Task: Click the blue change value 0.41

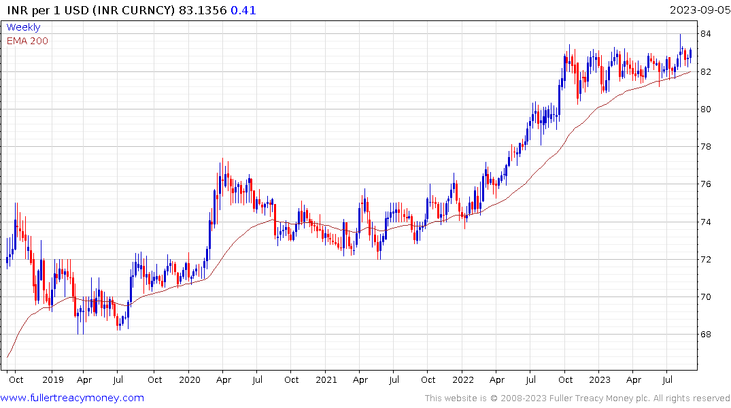Action: click(243, 10)
